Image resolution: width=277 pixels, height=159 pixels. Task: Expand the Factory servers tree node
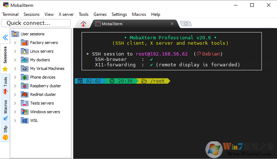[x=15, y=43]
